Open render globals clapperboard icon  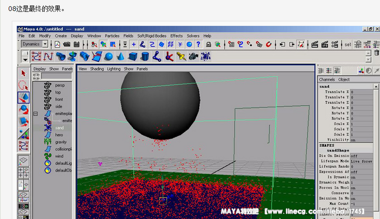335,45
